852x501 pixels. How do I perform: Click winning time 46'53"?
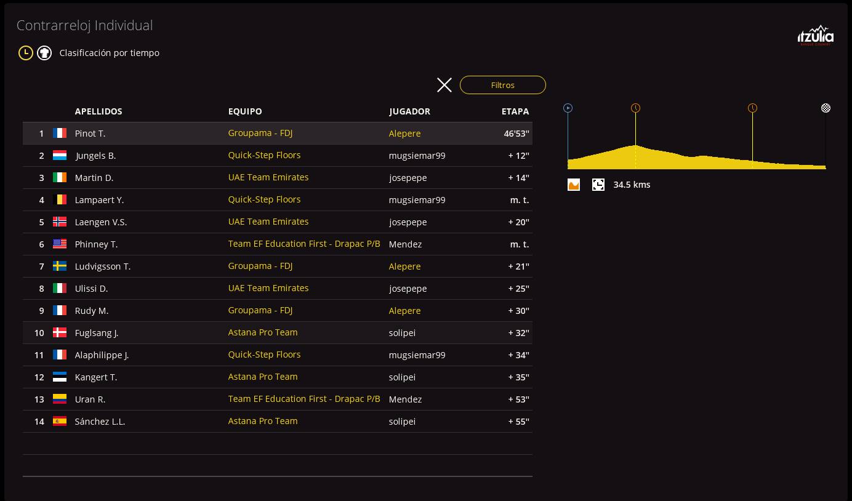(x=517, y=134)
